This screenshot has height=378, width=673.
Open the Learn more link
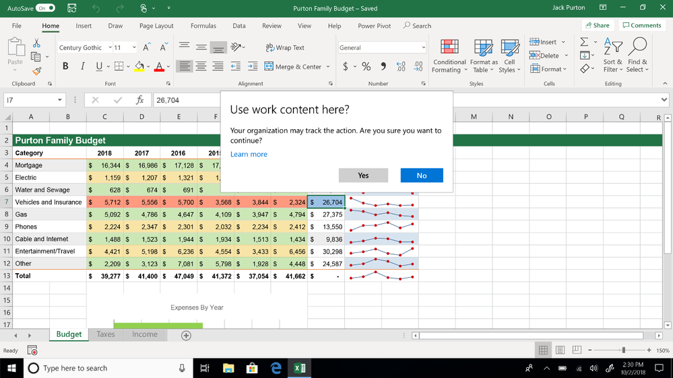249,154
